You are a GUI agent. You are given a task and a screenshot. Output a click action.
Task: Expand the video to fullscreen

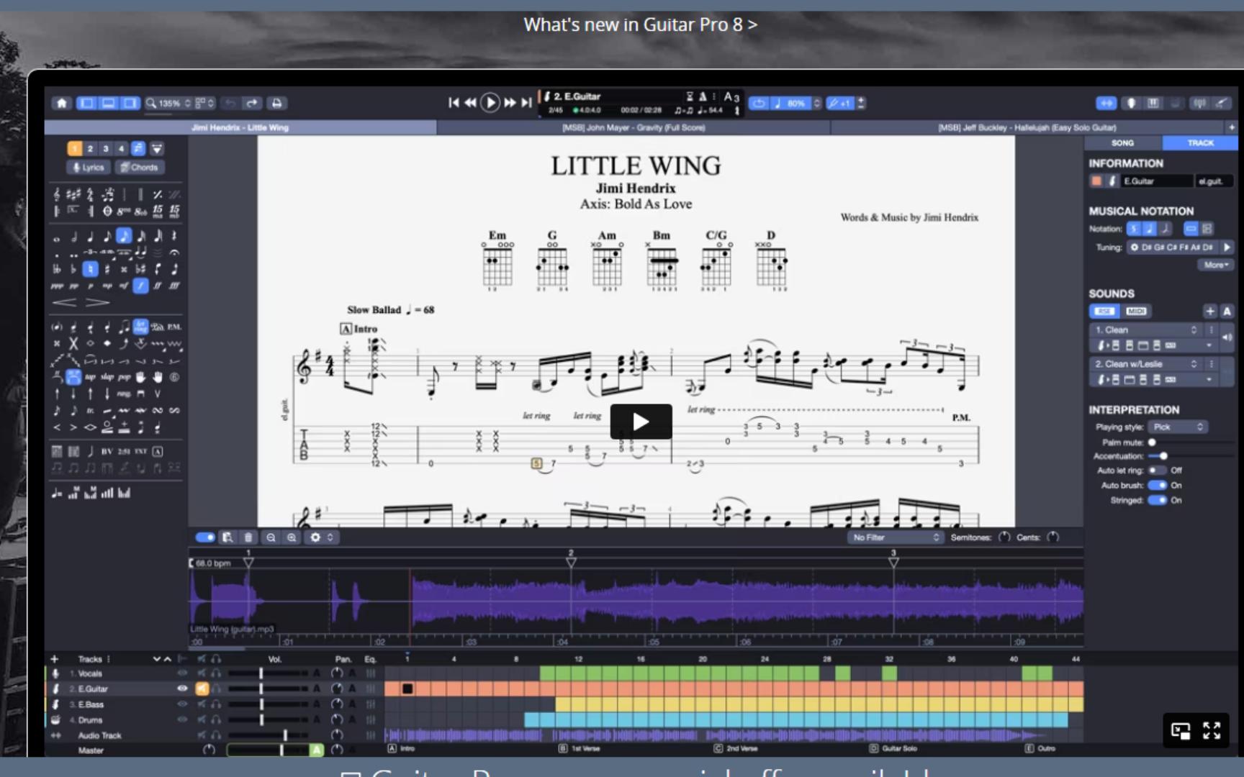(x=1212, y=731)
